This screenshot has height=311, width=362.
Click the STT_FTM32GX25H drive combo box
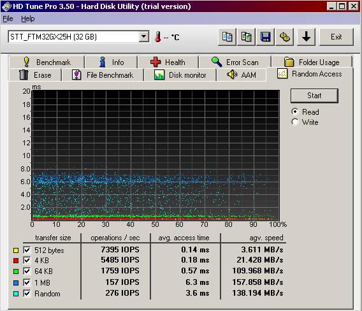pyautogui.click(x=78, y=36)
